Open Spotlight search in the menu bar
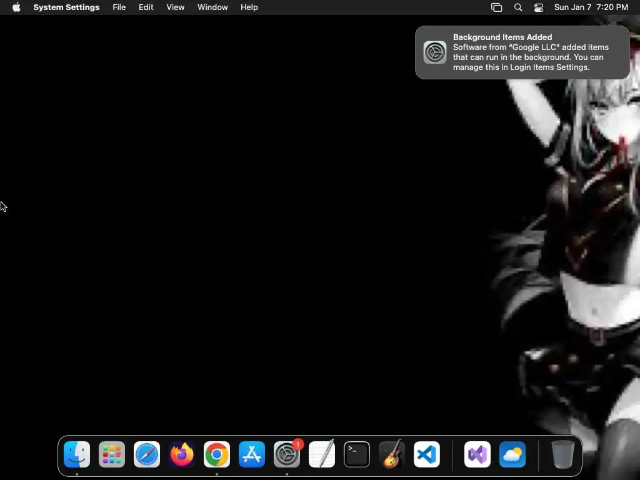This screenshot has height=480, width=640. (518, 7)
